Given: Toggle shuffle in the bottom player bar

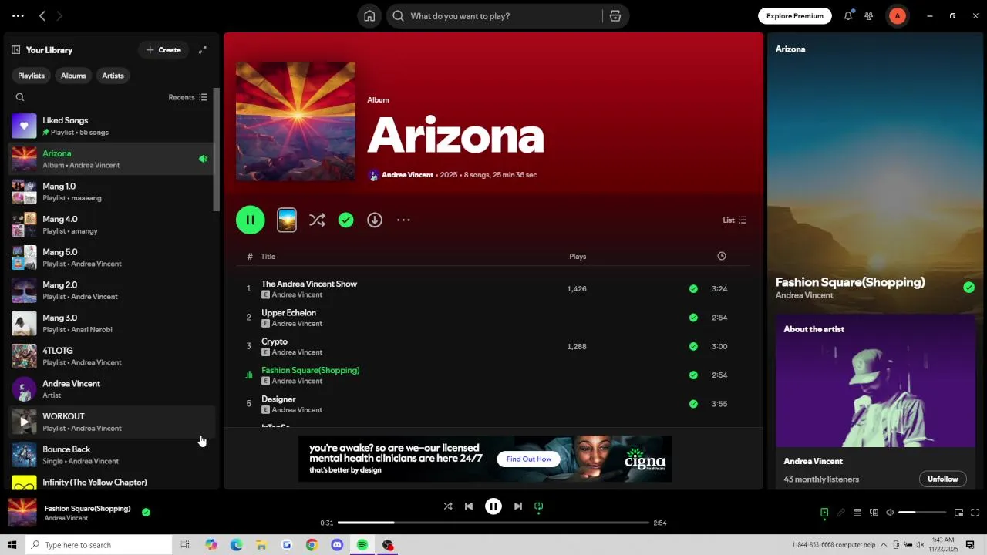Looking at the screenshot, I should [448, 506].
